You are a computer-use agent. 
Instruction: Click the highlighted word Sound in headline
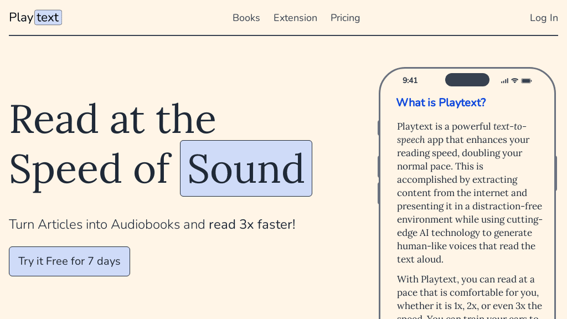coord(246,168)
